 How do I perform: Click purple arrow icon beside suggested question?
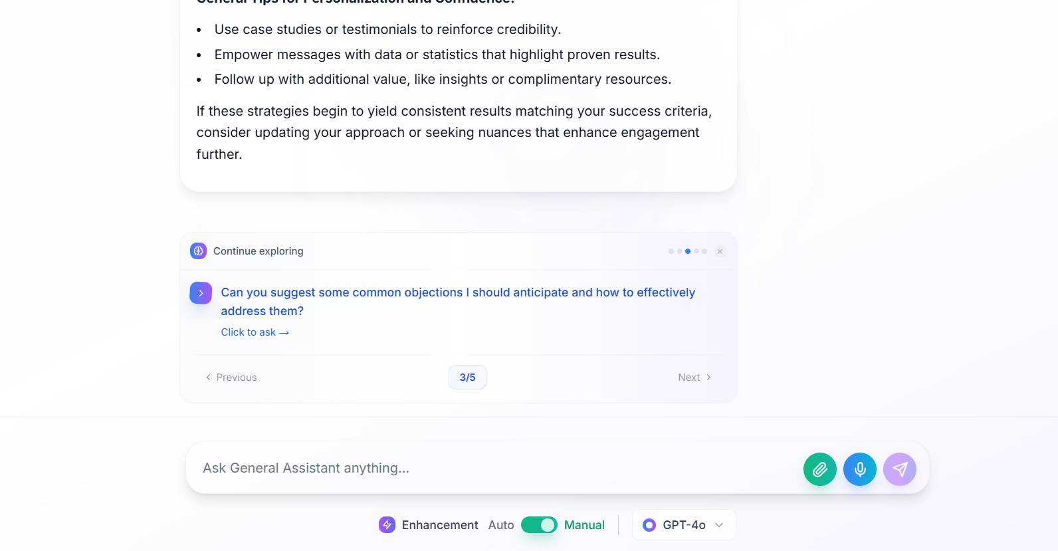(201, 293)
